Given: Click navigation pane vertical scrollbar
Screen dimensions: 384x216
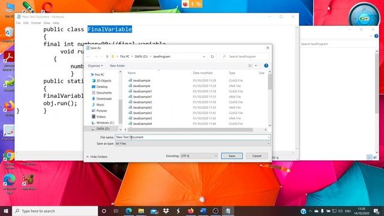Looking at the screenshot, I should pos(120,112).
